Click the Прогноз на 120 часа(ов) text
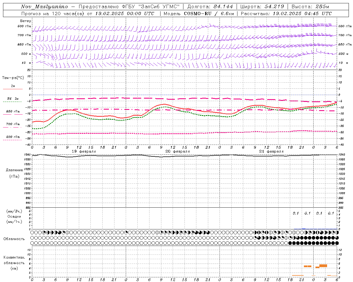Viewport: 353px width, 282px height. point(53,13)
